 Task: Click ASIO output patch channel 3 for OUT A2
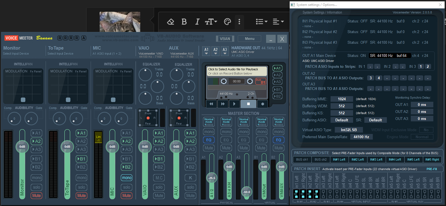tap(371, 78)
